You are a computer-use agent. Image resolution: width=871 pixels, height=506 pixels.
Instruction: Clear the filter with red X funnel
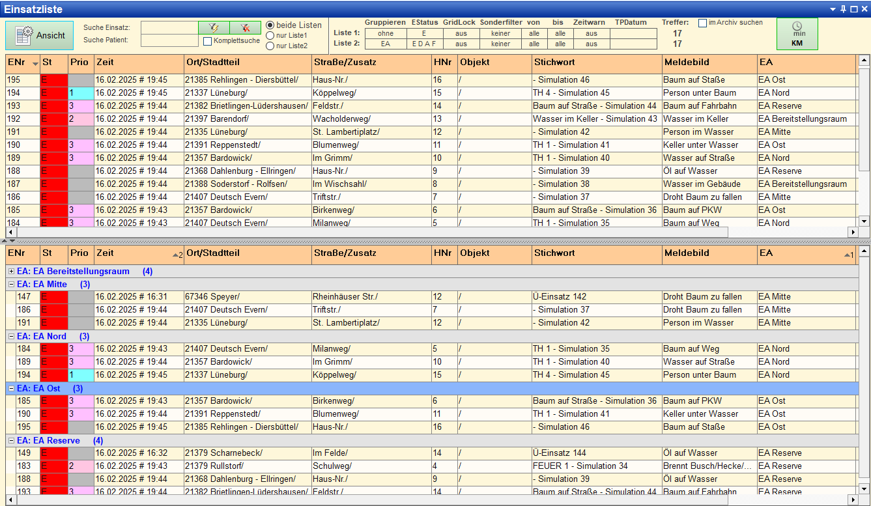tap(245, 27)
